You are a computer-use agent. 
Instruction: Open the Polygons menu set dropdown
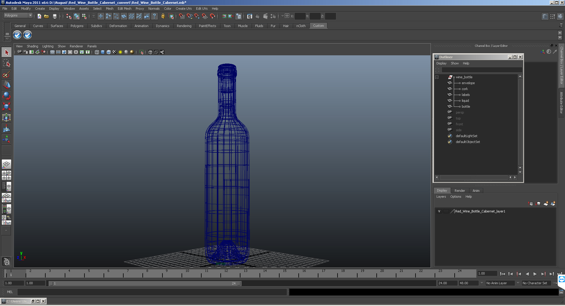pyautogui.click(x=18, y=16)
